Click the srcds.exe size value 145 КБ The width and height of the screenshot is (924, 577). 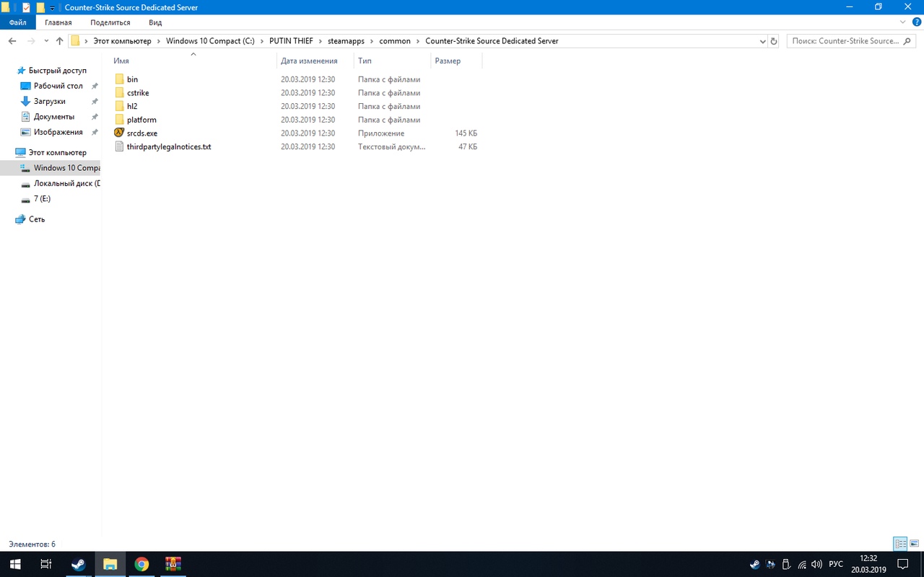pyautogui.click(x=466, y=133)
